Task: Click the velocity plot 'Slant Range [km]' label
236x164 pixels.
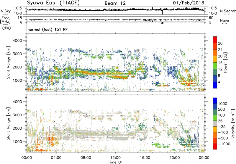Action: click(x=8, y=123)
